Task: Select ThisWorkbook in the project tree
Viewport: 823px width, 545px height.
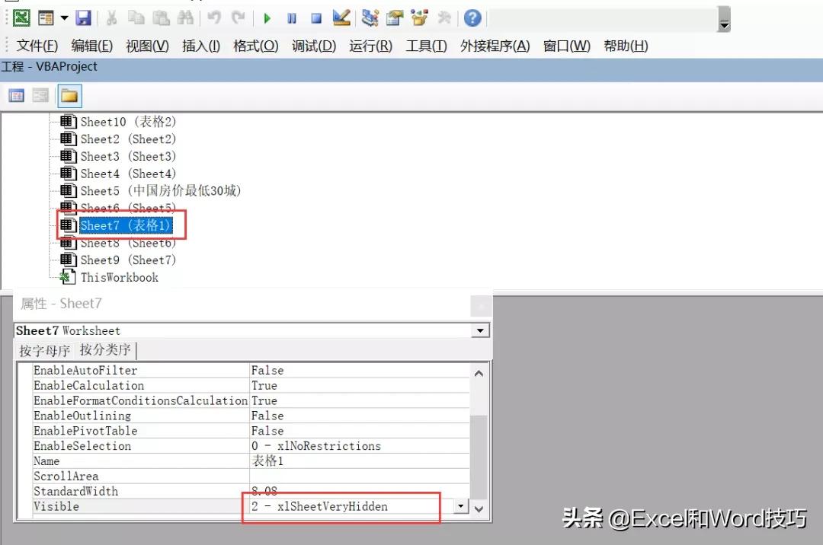Action: 119,277
